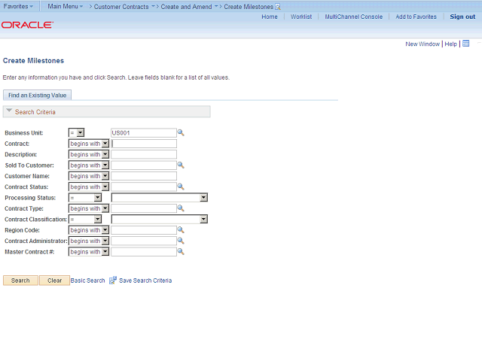482x361 pixels.
Task: Open Processing Status value dropdown
Action: point(159,198)
